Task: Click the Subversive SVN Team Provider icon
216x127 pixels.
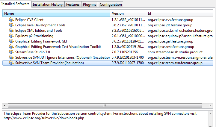Action: coord(11,63)
